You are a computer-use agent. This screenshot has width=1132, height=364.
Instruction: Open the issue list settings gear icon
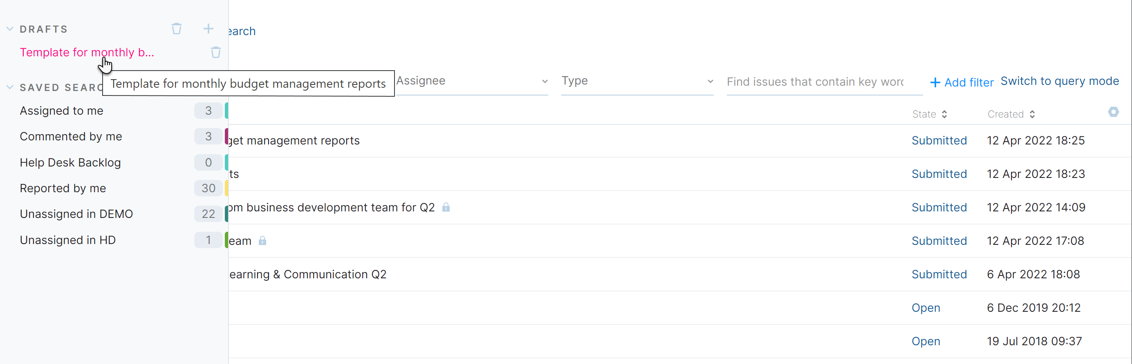coord(1114,112)
